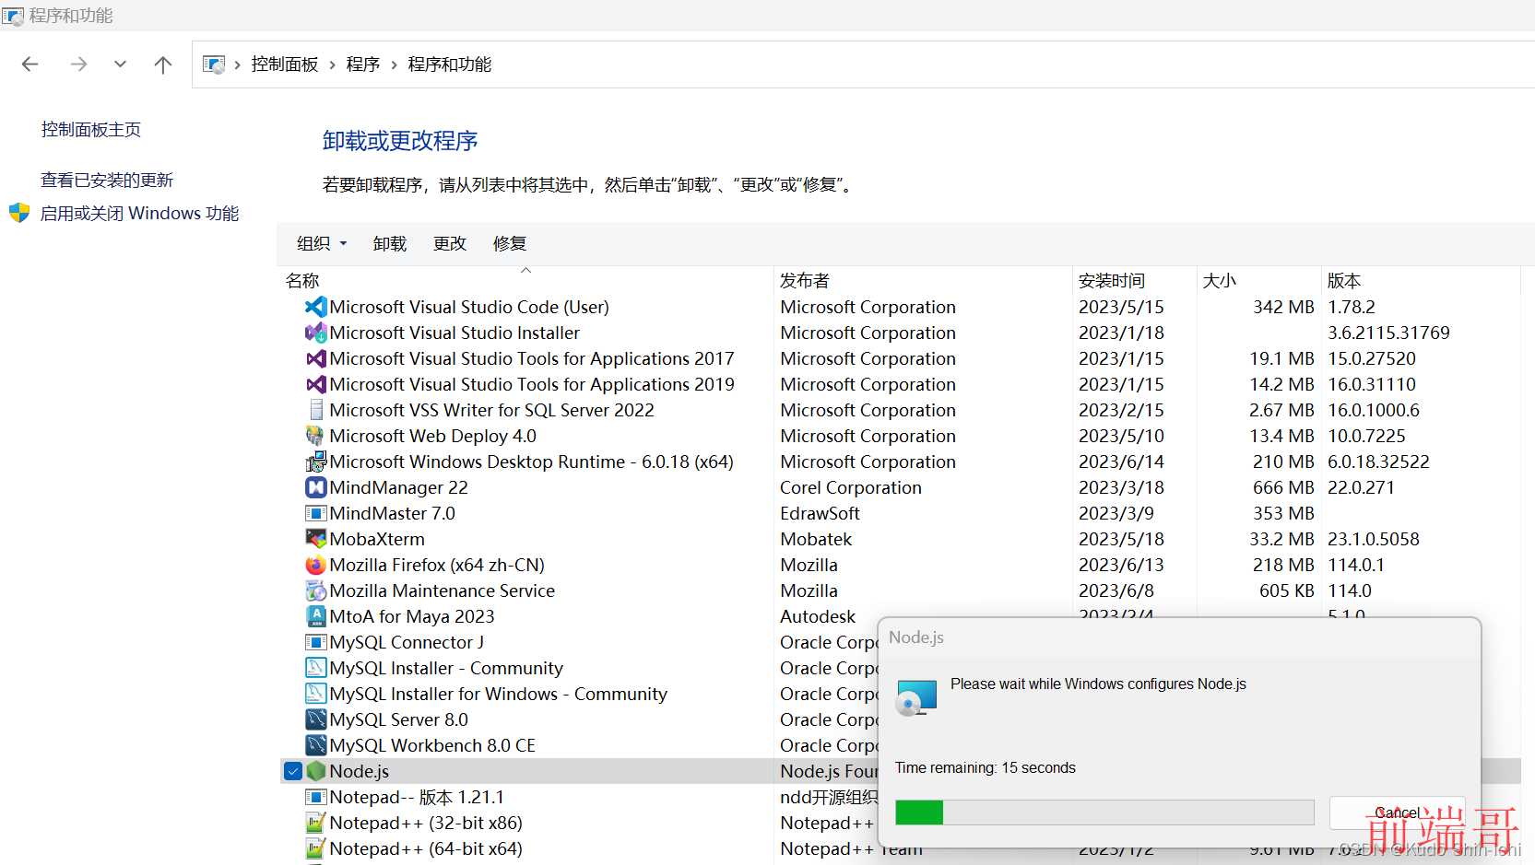Image resolution: width=1535 pixels, height=865 pixels.
Task: Open 控制面板主页 link
Action: coord(91,129)
